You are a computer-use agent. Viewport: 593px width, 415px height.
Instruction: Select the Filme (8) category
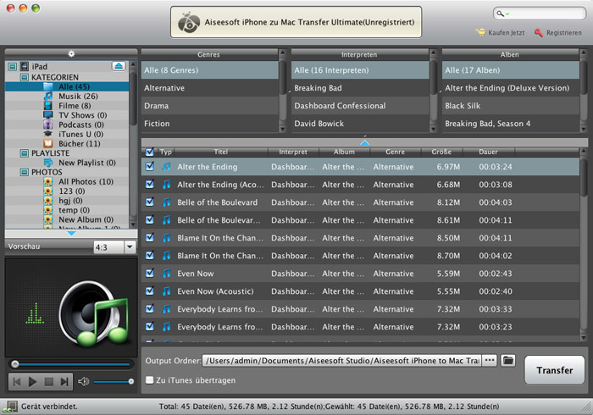[x=75, y=106]
